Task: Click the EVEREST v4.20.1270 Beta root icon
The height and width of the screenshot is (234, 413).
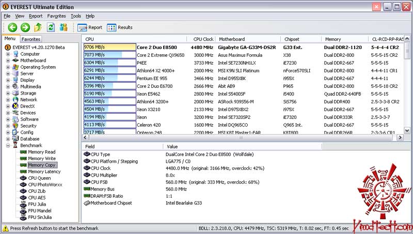Action: 8,48
